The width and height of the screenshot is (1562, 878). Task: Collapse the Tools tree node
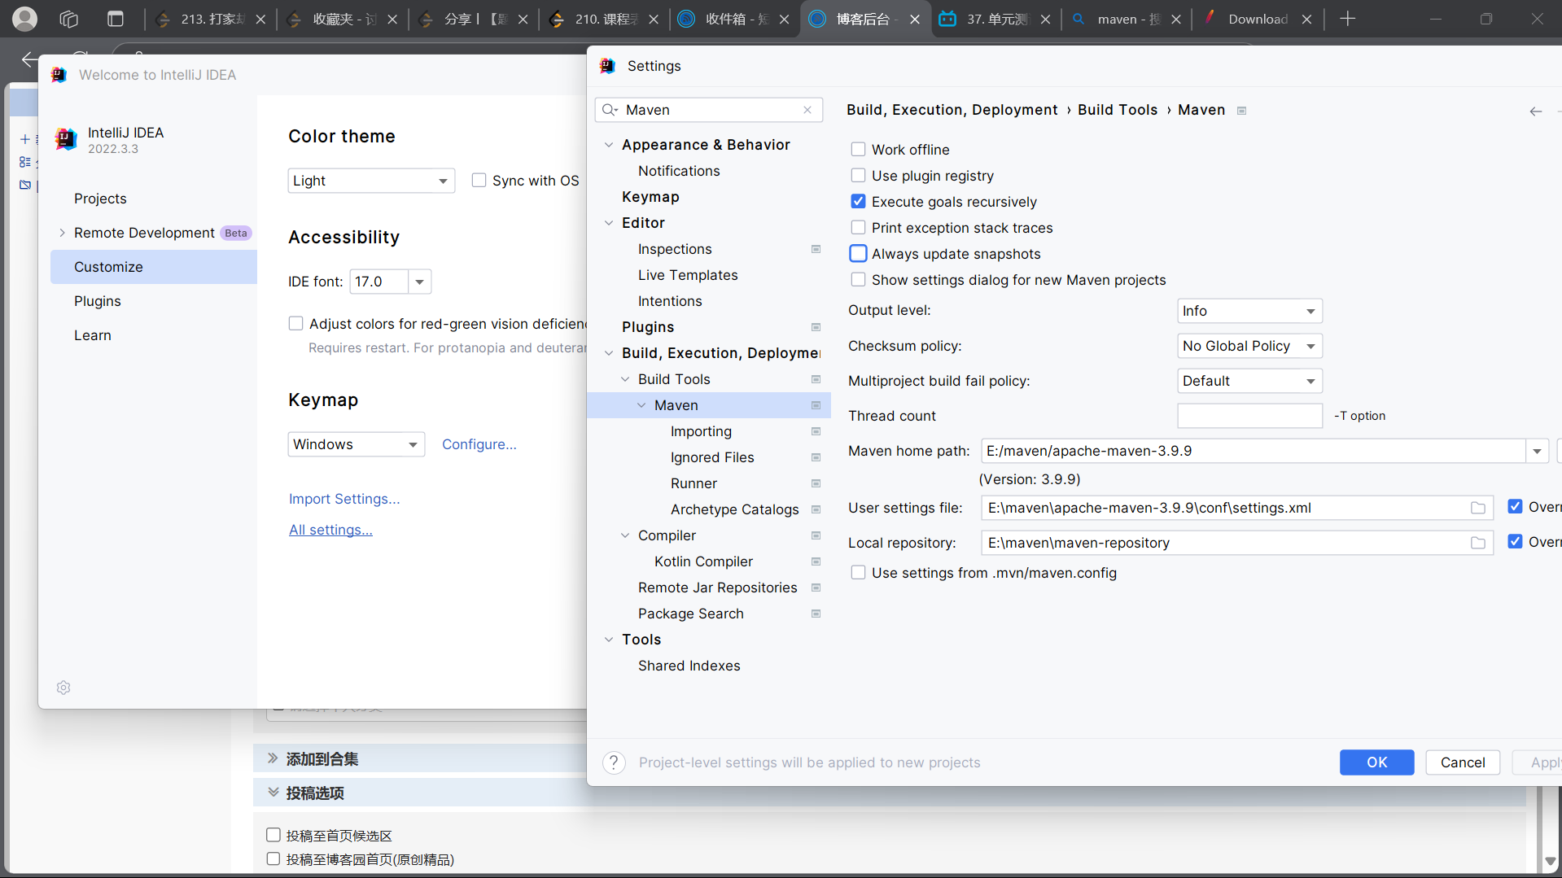point(609,640)
